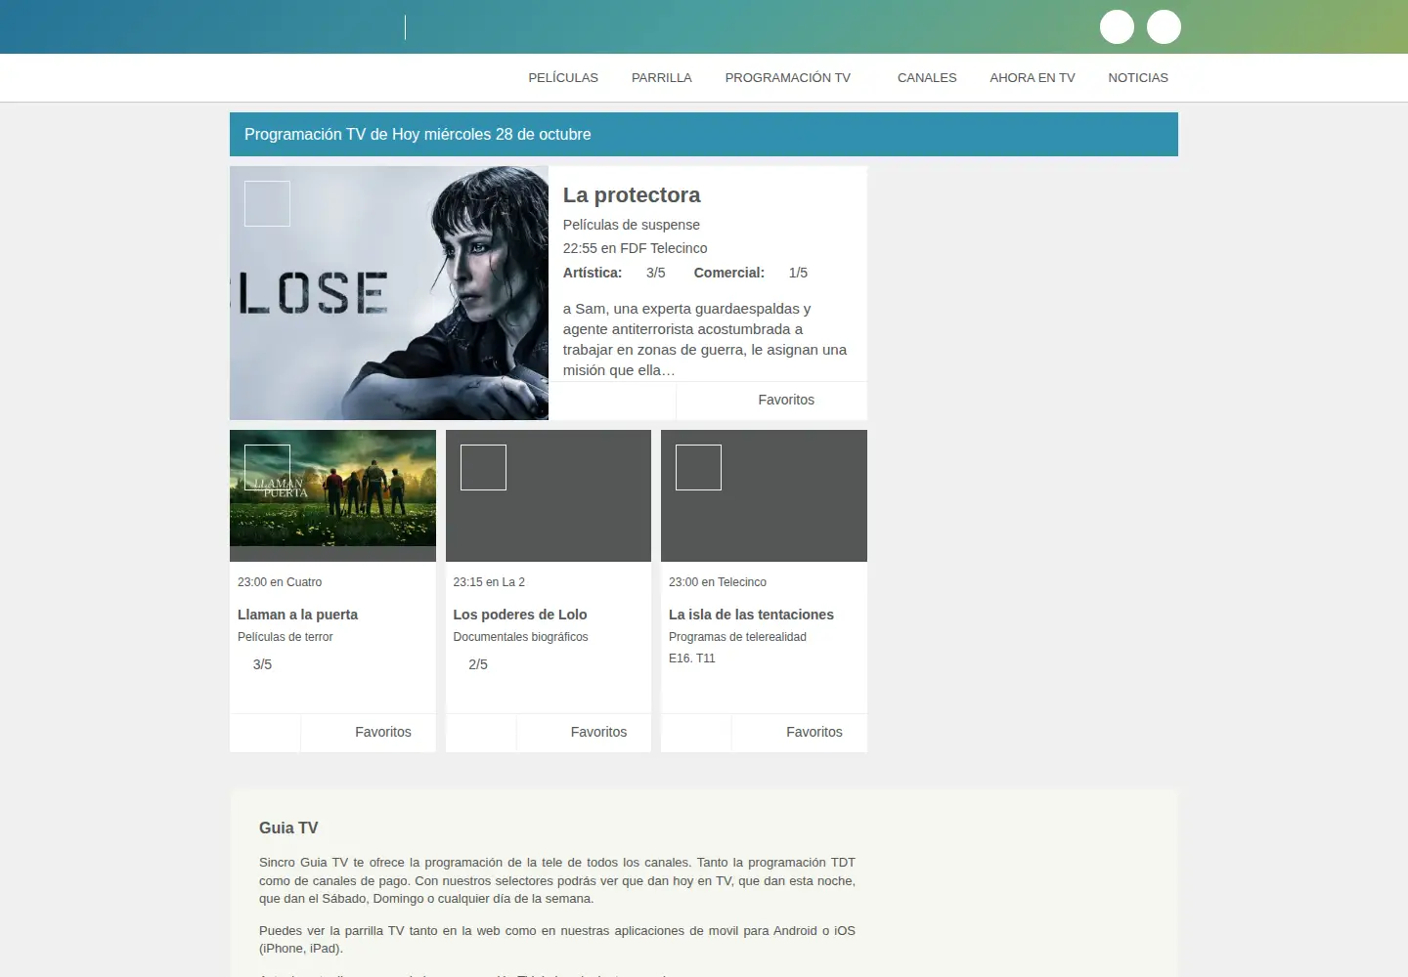Viewport: 1408px width, 977px height.
Task: Click the channel logo box on Llaman a la puerta poster
Action: click(x=267, y=467)
